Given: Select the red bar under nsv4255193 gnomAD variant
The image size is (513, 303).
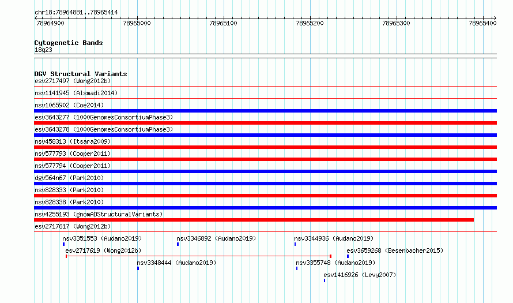Looking at the screenshot, I should 254,220.
